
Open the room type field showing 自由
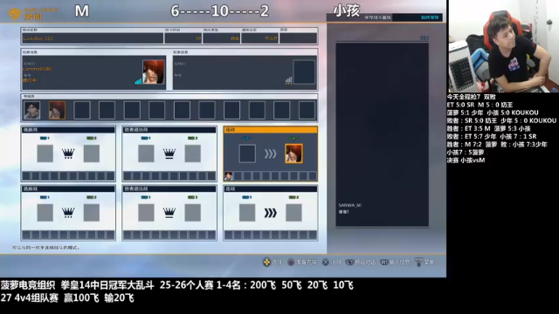click(221, 38)
